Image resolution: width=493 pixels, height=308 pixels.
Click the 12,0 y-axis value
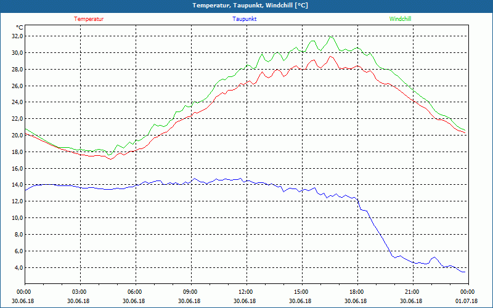tap(17, 201)
